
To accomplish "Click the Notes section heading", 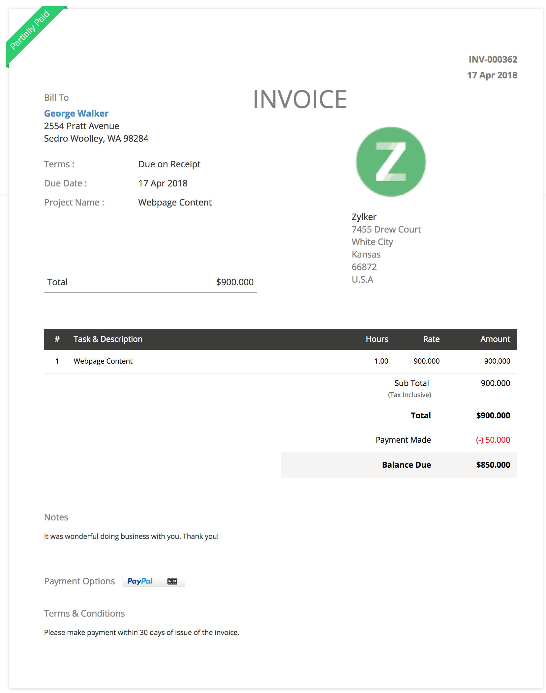I will click(56, 517).
